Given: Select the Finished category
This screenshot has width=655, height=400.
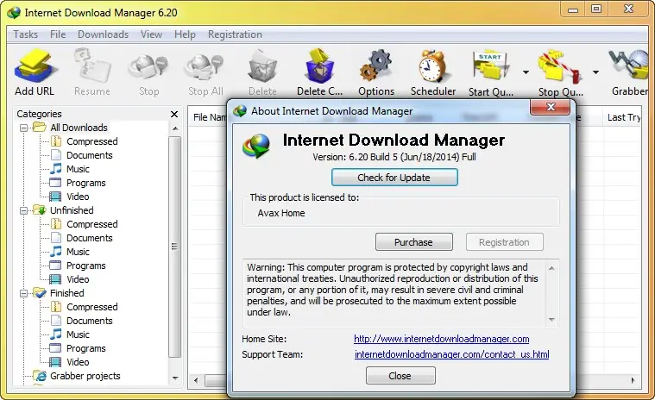Looking at the screenshot, I should click(x=66, y=293).
